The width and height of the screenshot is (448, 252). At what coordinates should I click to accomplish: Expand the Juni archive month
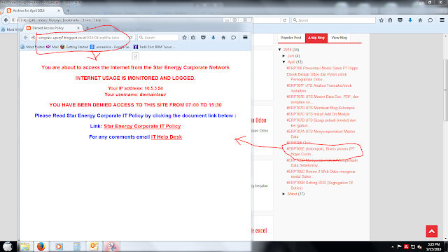(x=283, y=56)
